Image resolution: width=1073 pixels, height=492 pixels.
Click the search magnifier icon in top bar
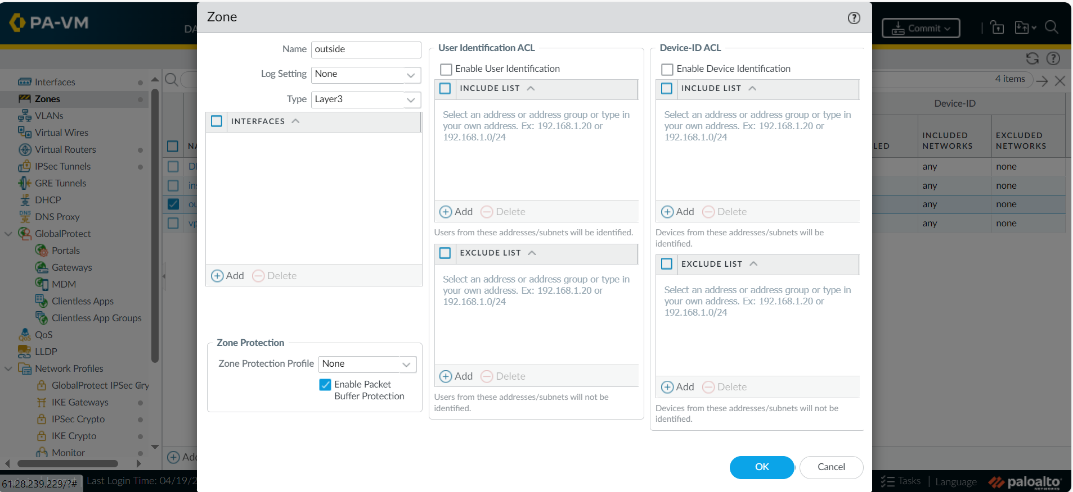[1051, 27]
